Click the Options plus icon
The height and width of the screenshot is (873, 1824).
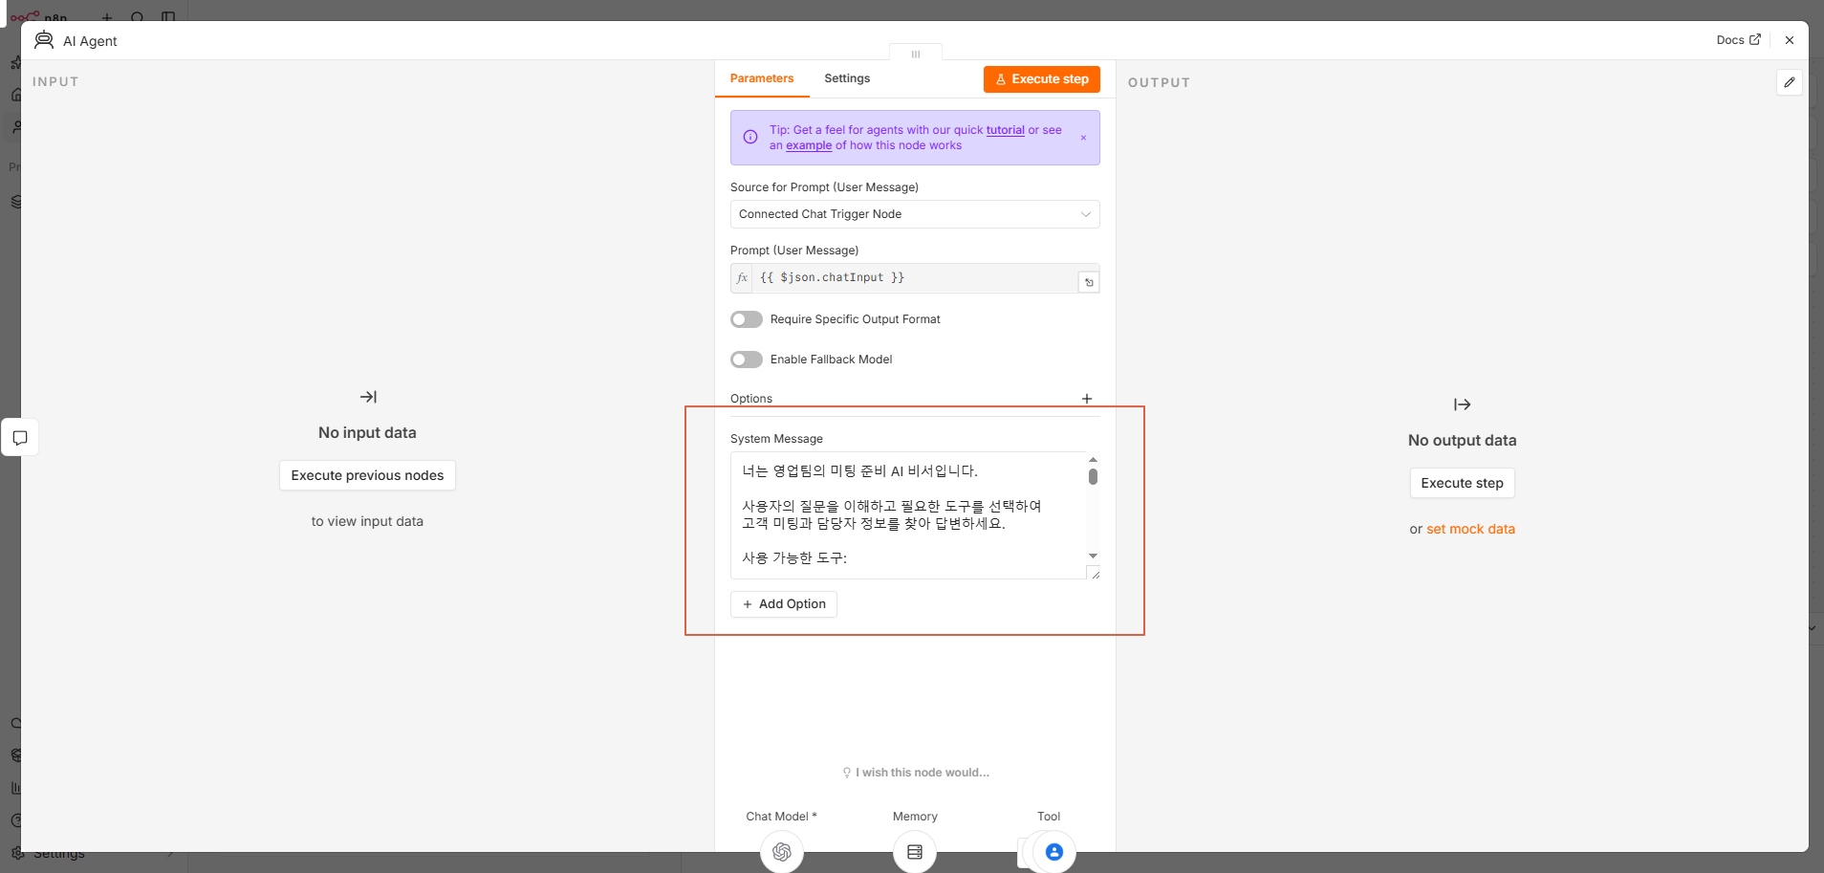click(x=1087, y=399)
